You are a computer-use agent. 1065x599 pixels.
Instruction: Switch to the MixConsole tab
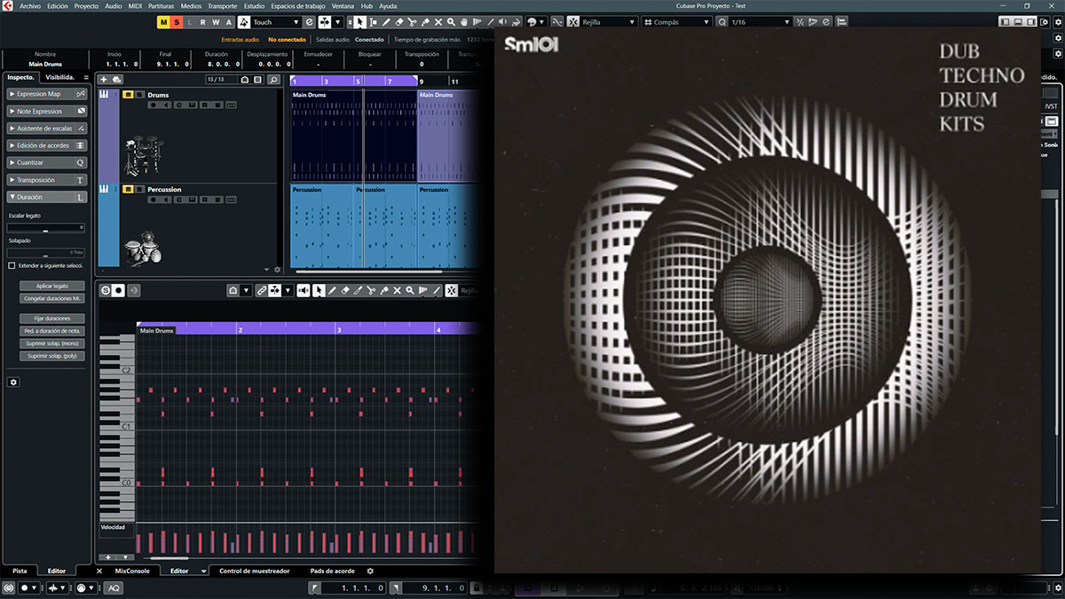132,571
